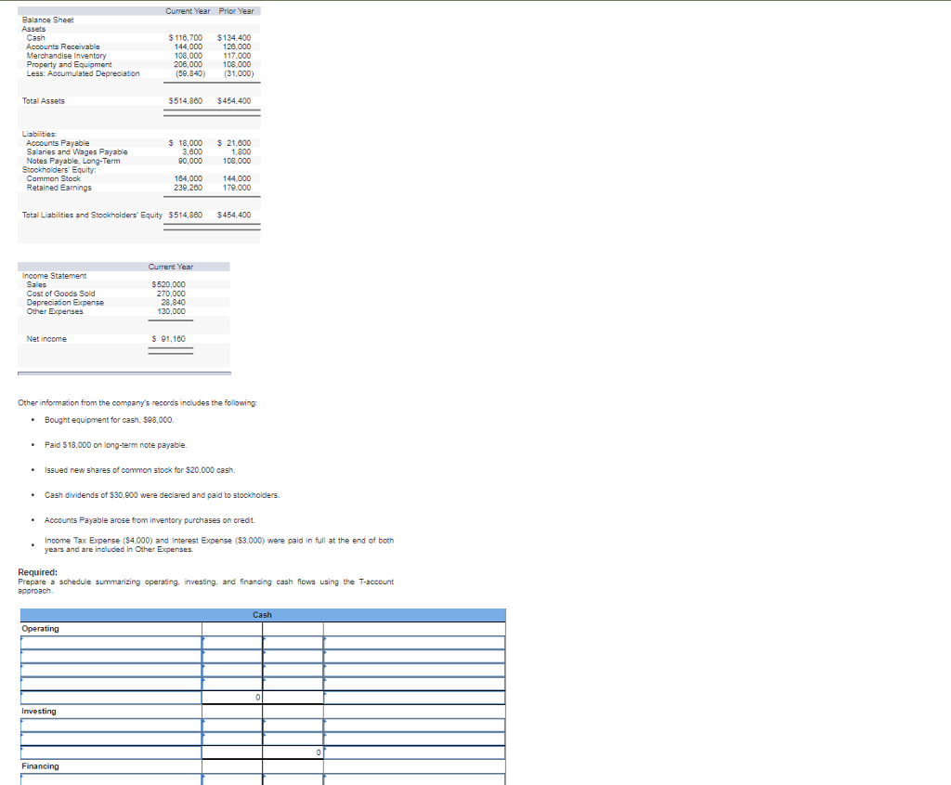This screenshot has height=785, width=951.
Task: Select the first debit amount cell under Operating
Action: (x=232, y=641)
